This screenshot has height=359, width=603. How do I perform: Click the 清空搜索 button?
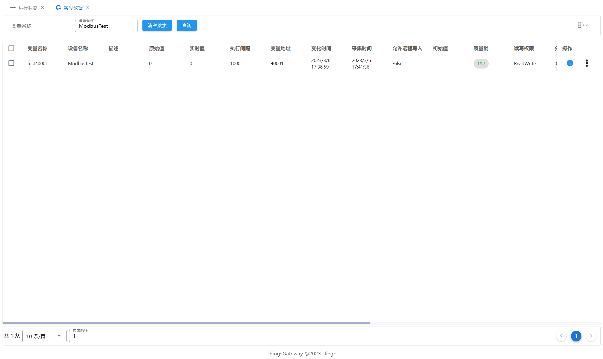(x=157, y=25)
